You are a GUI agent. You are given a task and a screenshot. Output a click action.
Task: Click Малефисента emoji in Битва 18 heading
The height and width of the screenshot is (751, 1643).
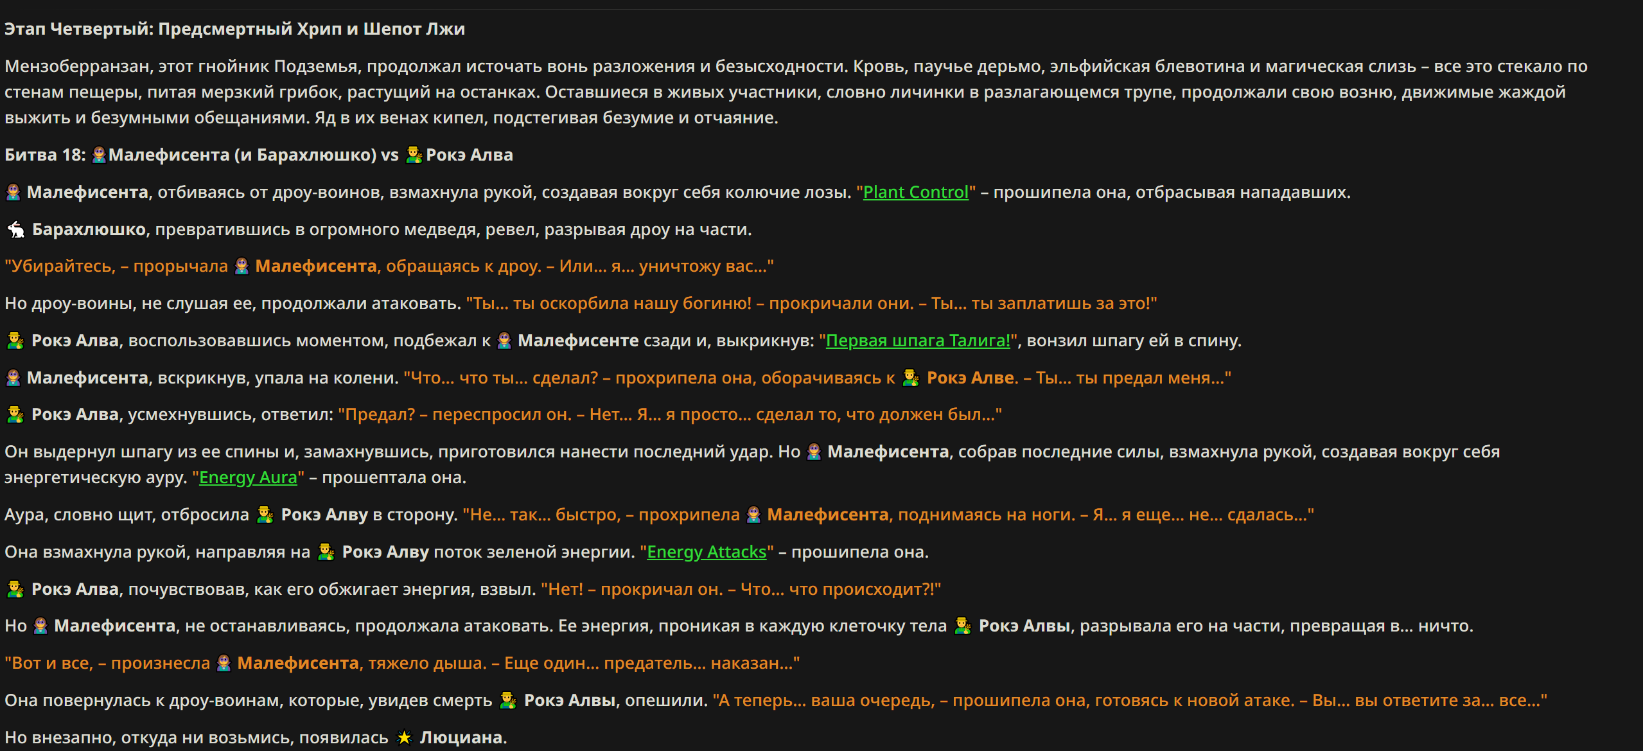point(99,155)
